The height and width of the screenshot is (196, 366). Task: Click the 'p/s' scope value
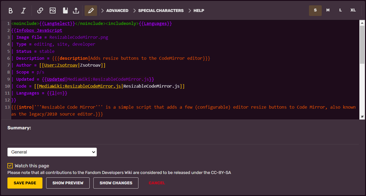pos(41,72)
